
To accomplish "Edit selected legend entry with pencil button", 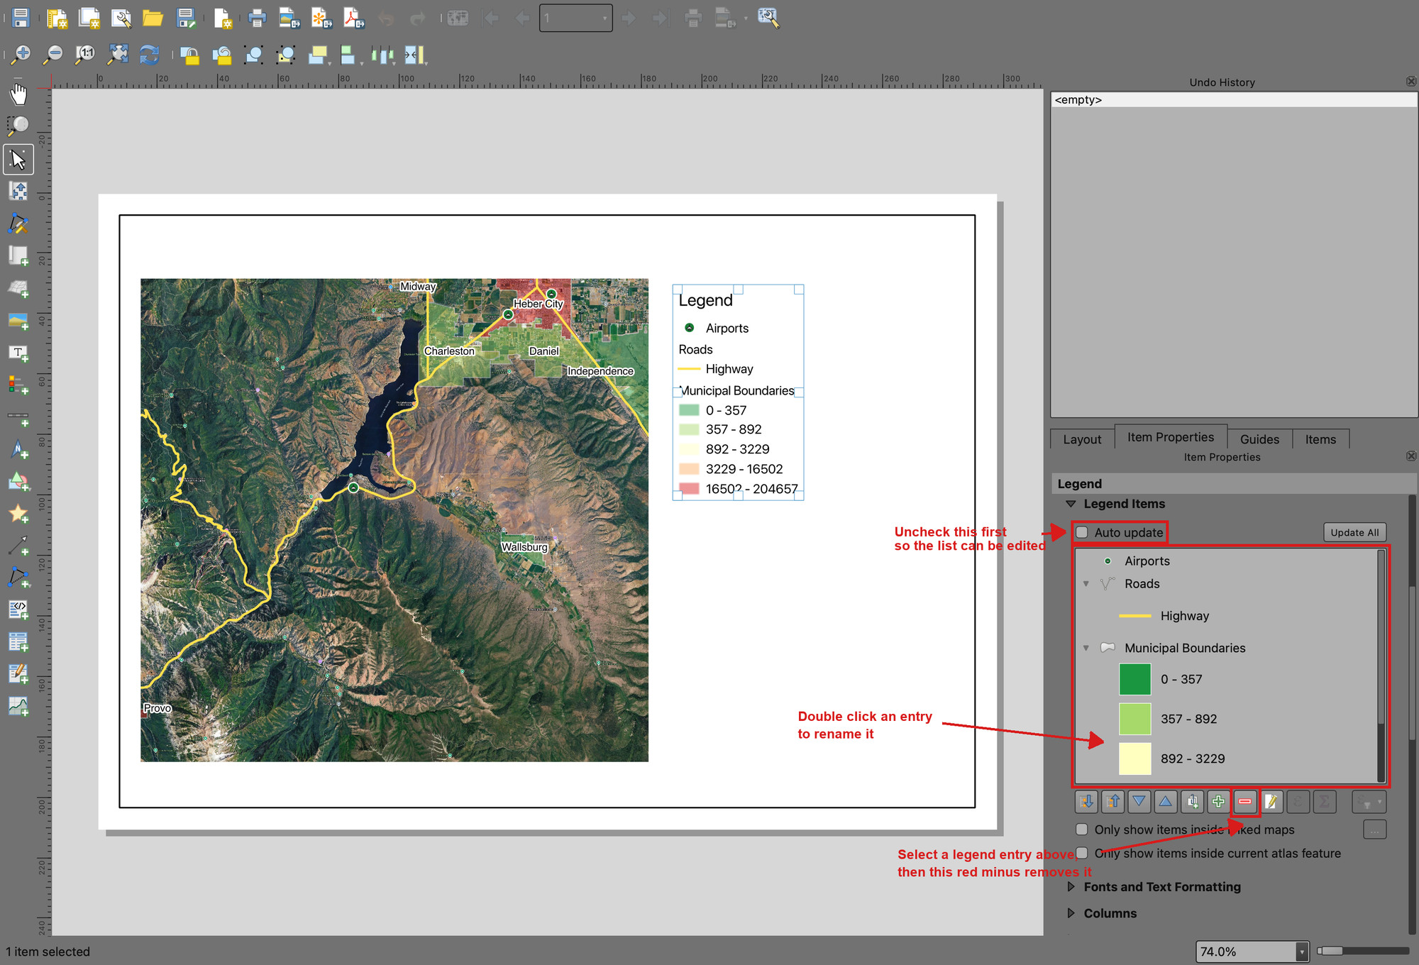I will [1271, 802].
